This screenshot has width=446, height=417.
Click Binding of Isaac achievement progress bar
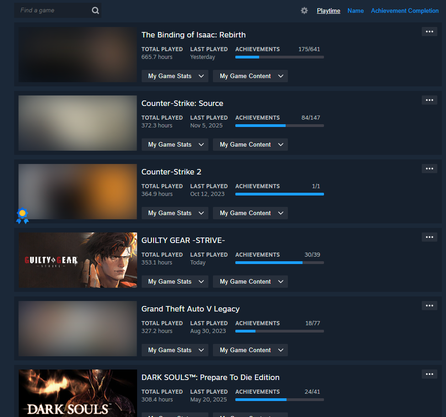(x=280, y=58)
